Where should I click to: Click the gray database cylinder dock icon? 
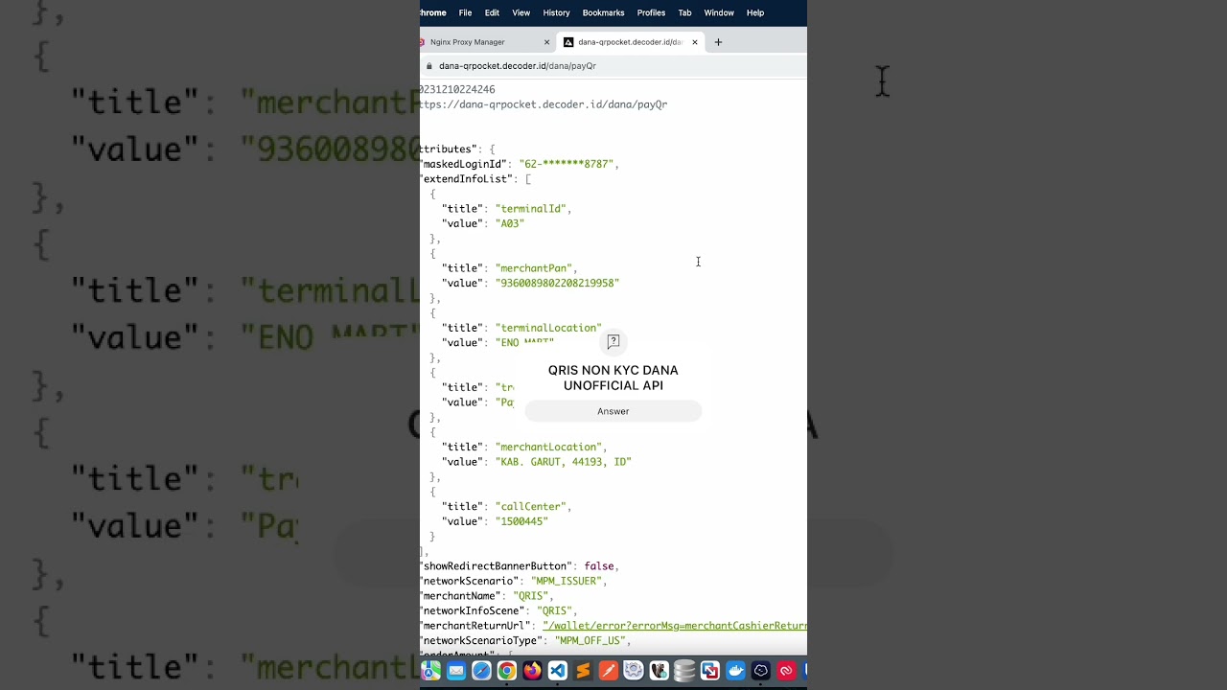(684, 671)
